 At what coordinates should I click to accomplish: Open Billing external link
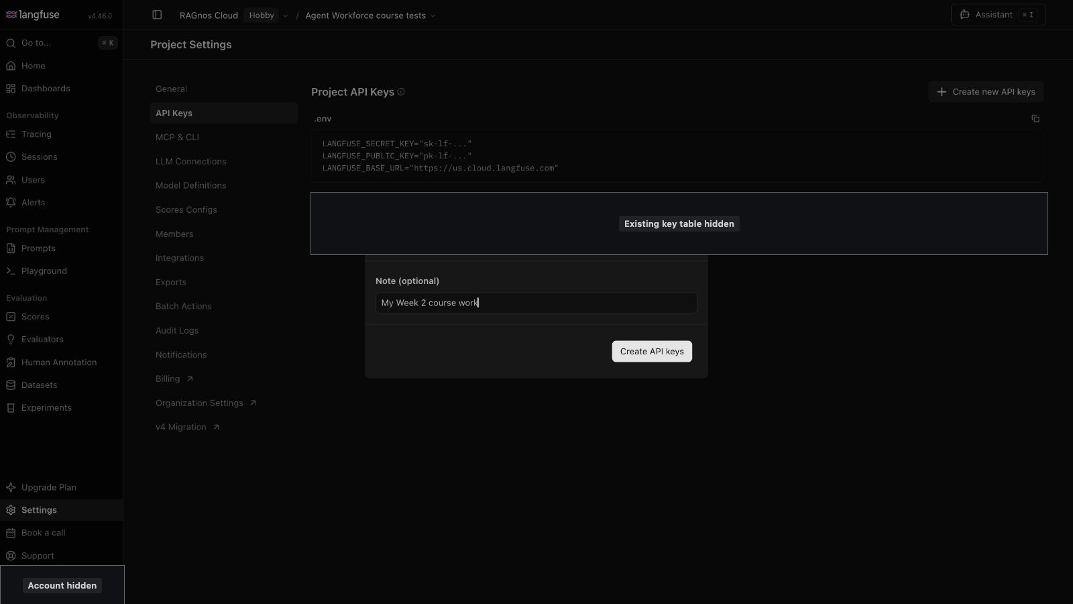coord(223,379)
